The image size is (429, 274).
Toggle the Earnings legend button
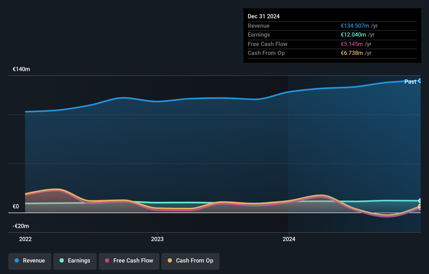pyautogui.click(x=75, y=261)
